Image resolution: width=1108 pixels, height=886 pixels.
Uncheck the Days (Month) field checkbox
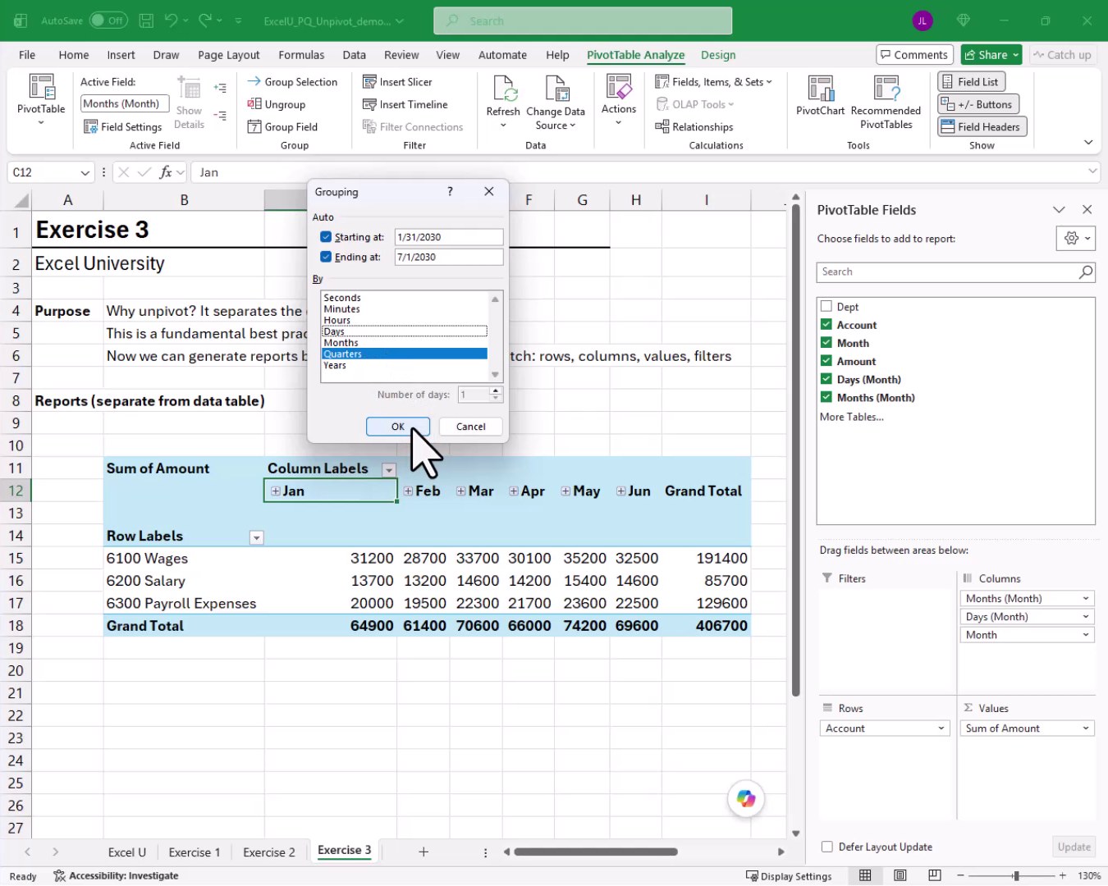pyautogui.click(x=826, y=378)
